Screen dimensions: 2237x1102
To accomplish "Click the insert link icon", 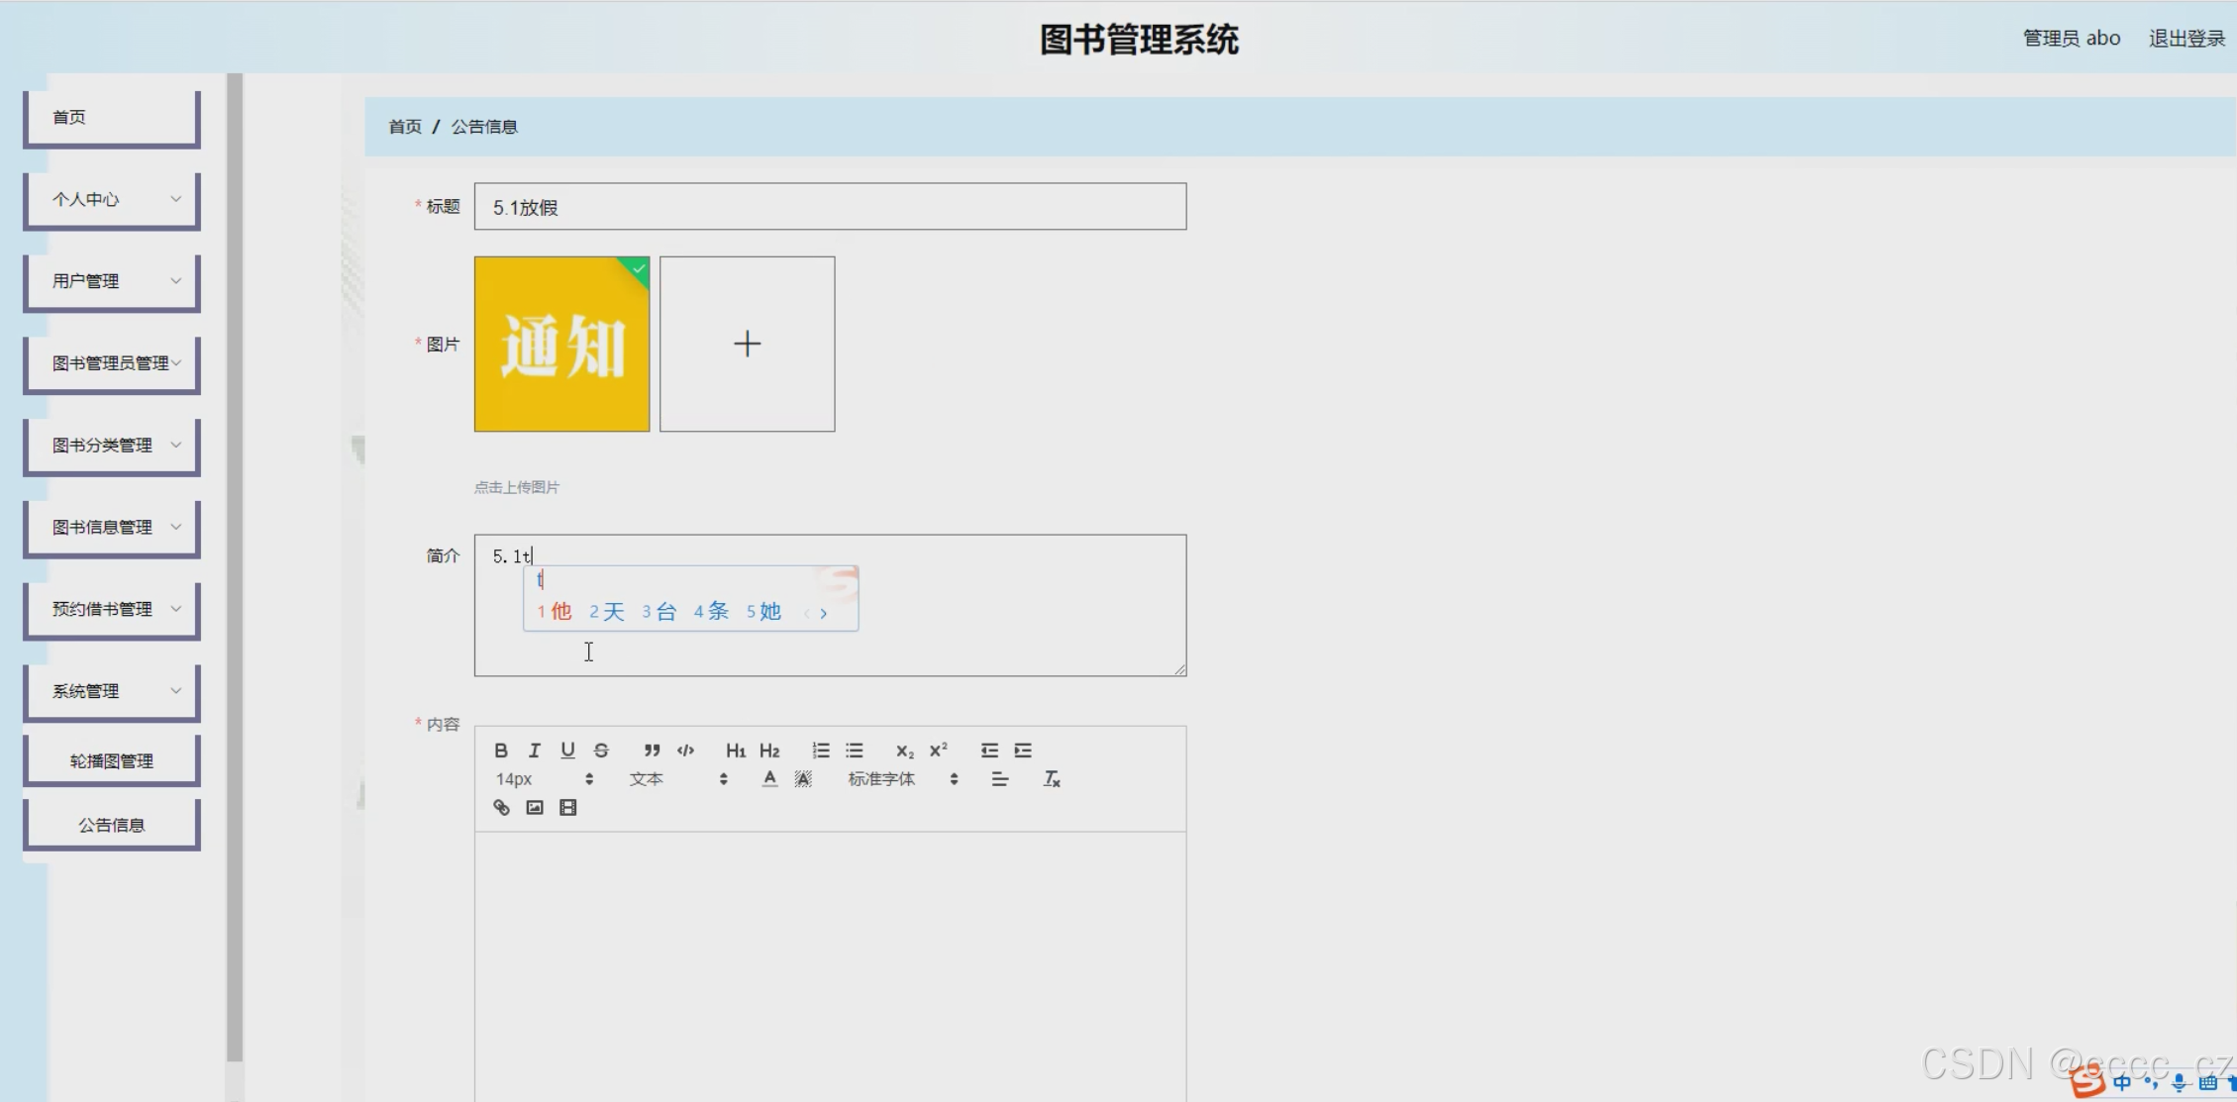I will (502, 808).
